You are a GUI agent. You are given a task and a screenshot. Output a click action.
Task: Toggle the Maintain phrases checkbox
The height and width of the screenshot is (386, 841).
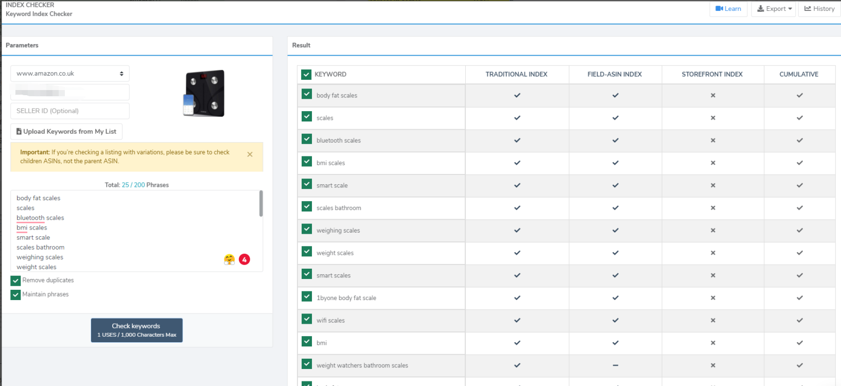click(15, 295)
